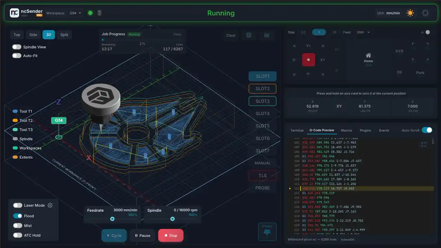Click the Park button

[420, 73]
